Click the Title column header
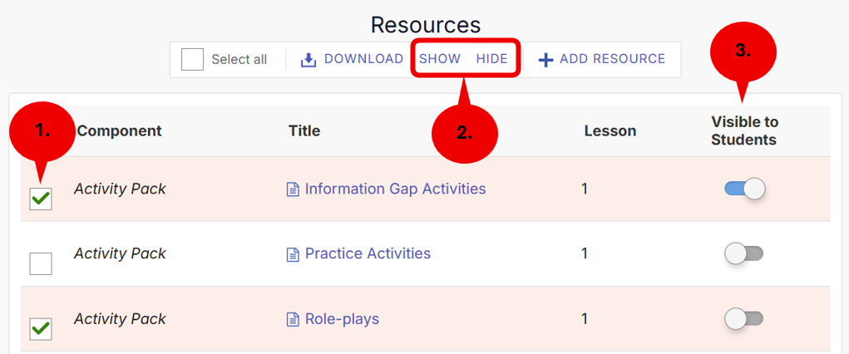 coord(304,131)
